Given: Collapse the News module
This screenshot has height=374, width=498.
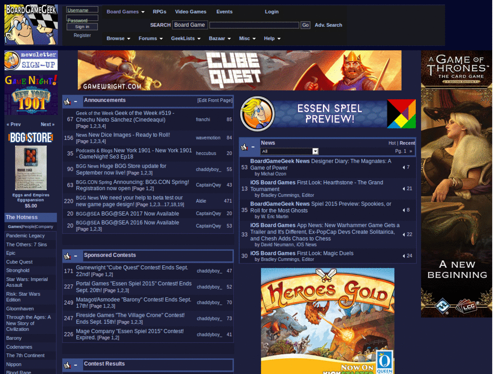Looking at the screenshot, I should [x=253, y=147].
